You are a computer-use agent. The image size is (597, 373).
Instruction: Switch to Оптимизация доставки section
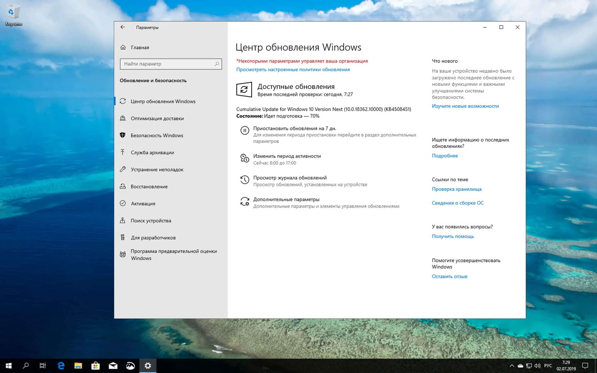(x=157, y=118)
